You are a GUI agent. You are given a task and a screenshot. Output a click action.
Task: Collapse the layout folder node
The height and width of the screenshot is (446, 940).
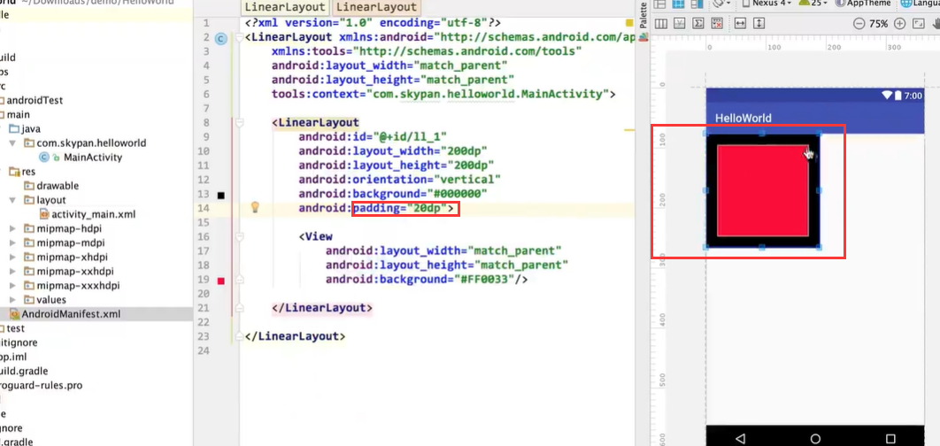[13, 200]
